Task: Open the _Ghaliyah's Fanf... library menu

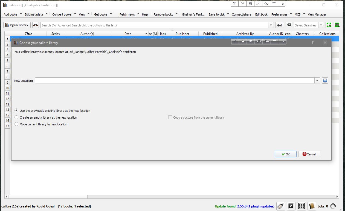Action: [x=193, y=14]
